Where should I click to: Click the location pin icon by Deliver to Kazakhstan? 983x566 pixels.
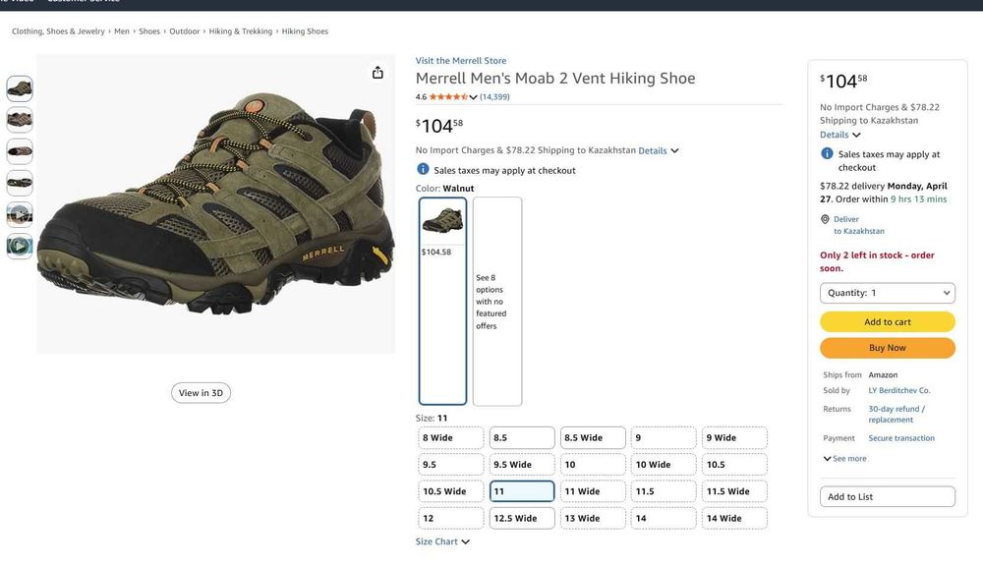click(825, 219)
